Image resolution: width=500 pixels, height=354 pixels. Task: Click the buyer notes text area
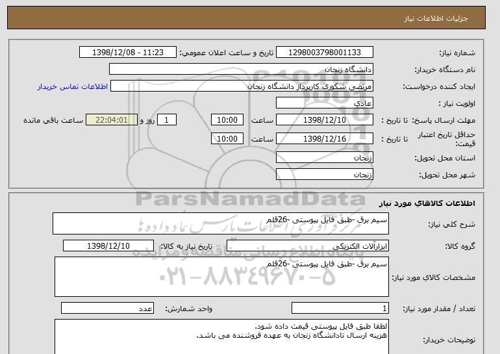point(221,336)
